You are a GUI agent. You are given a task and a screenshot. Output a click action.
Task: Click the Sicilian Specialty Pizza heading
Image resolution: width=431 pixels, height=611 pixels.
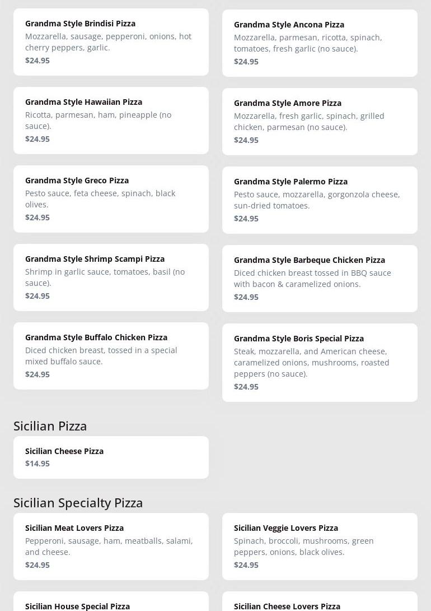78,503
